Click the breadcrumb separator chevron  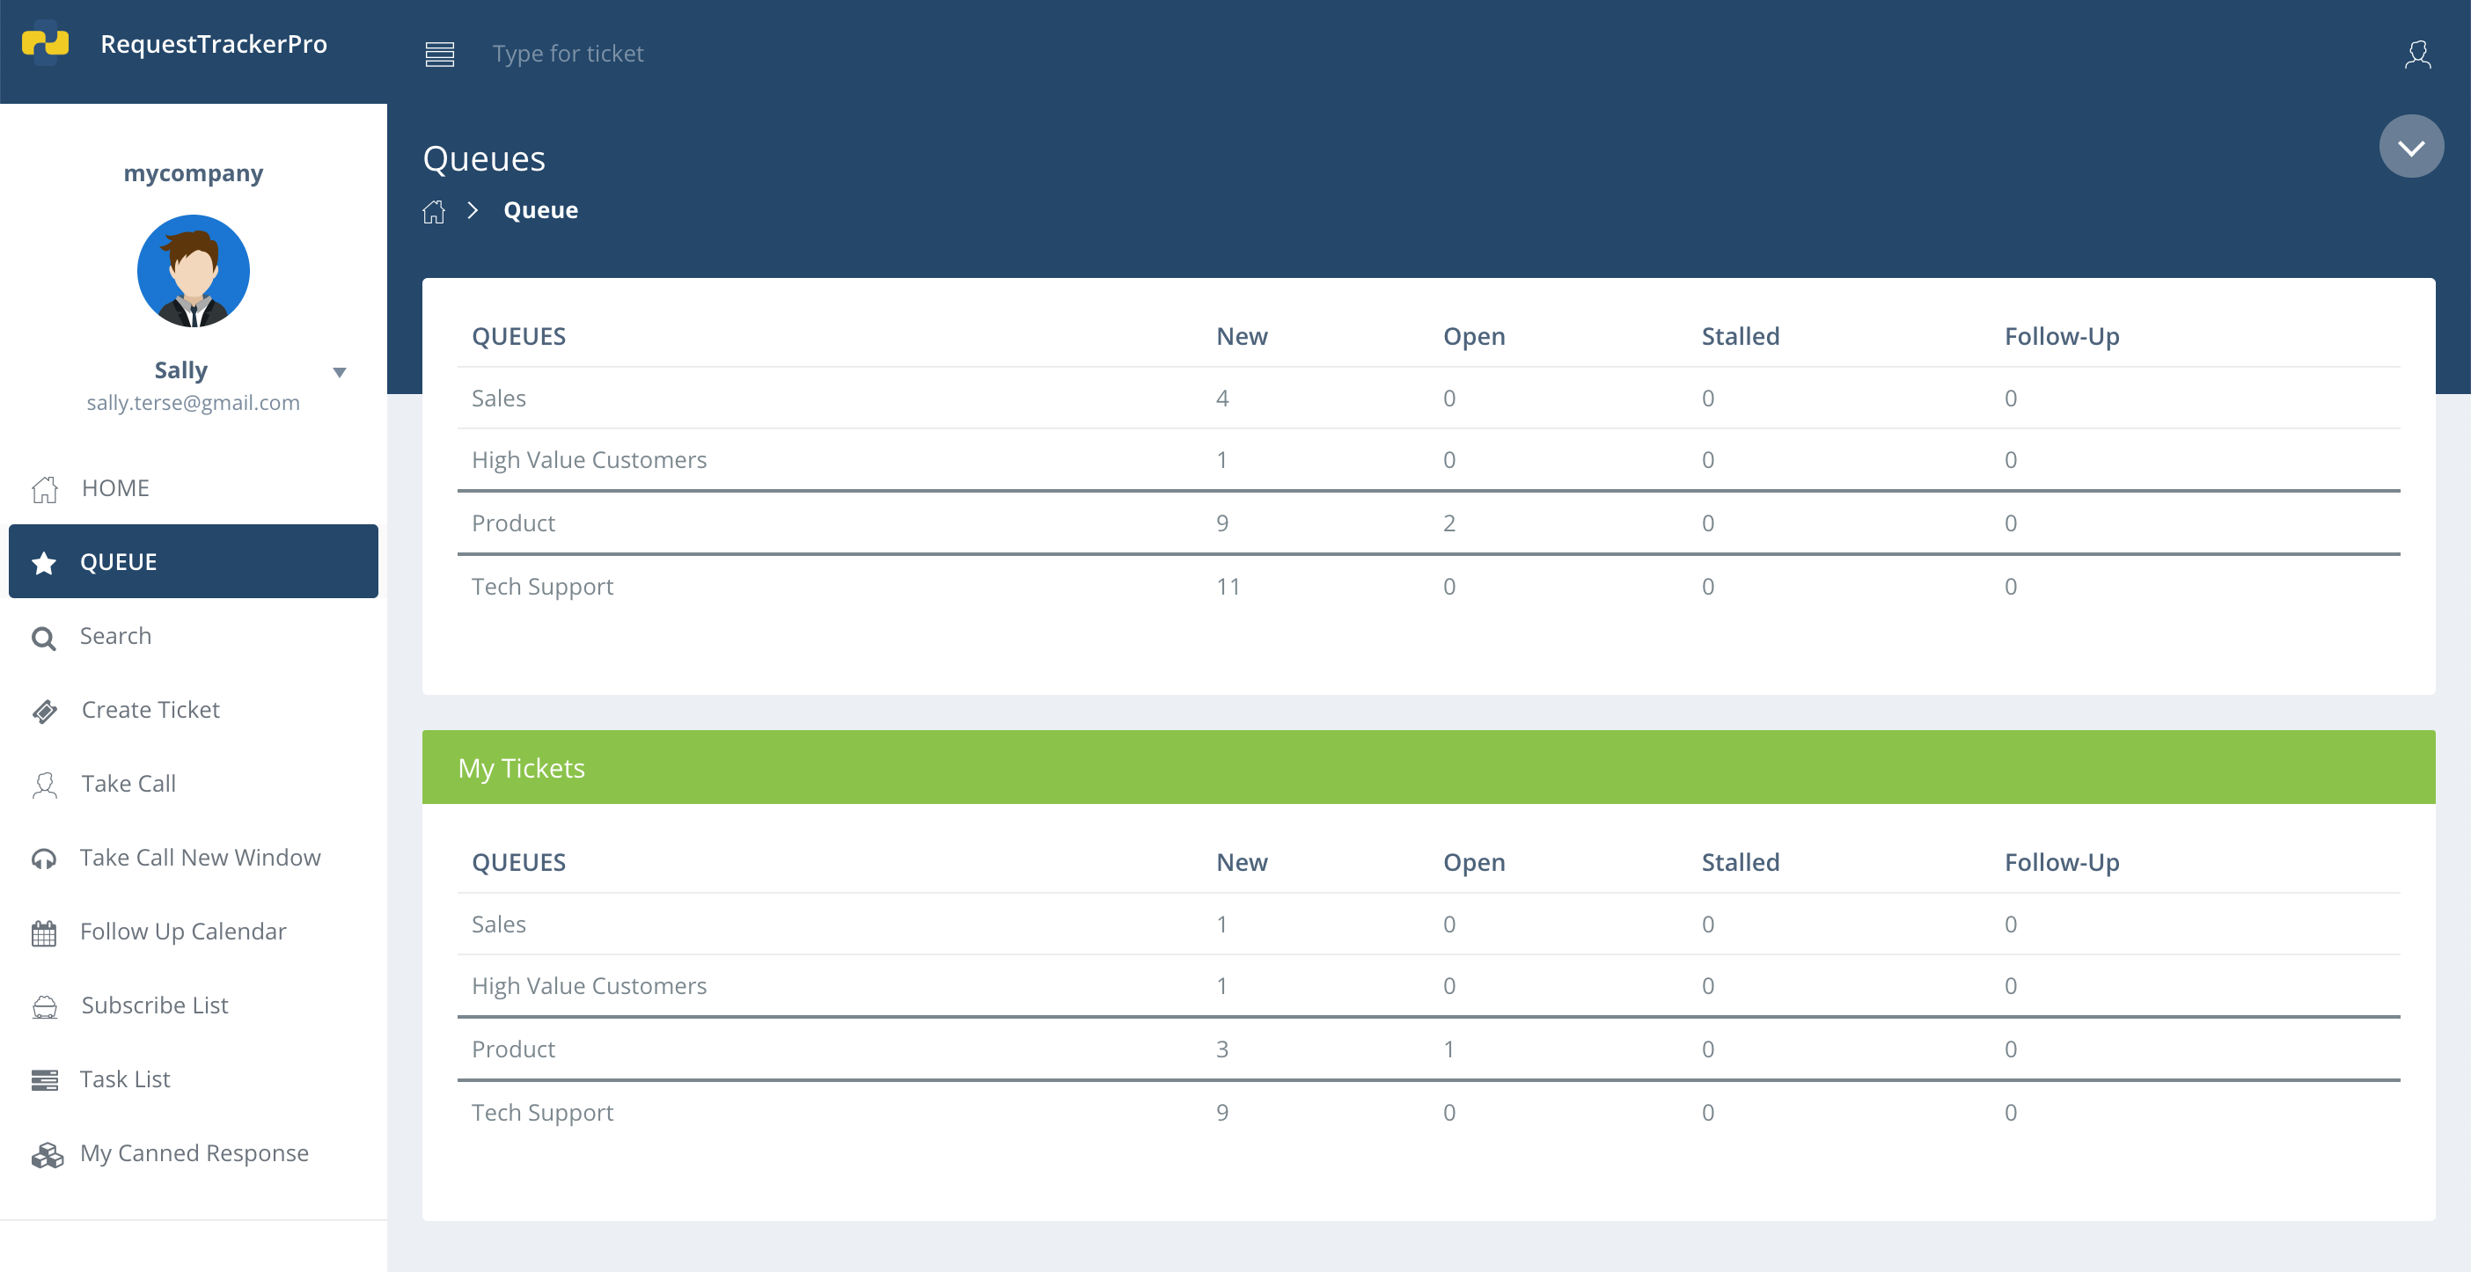tap(473, 210)
